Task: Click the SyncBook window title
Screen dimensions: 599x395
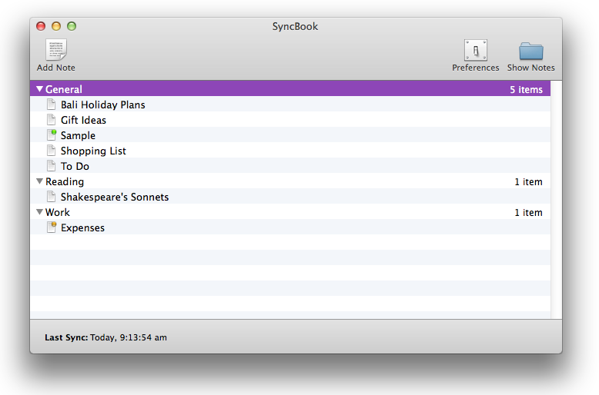Action: click(295, 26)
